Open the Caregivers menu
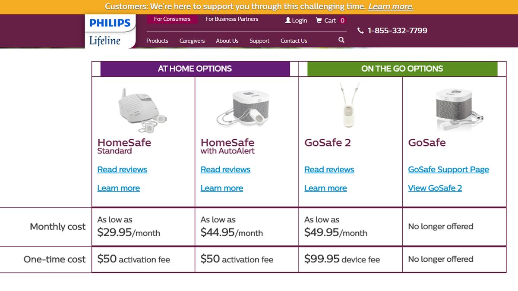The height and width of the screenshot is (291, 518). point(192,41)
